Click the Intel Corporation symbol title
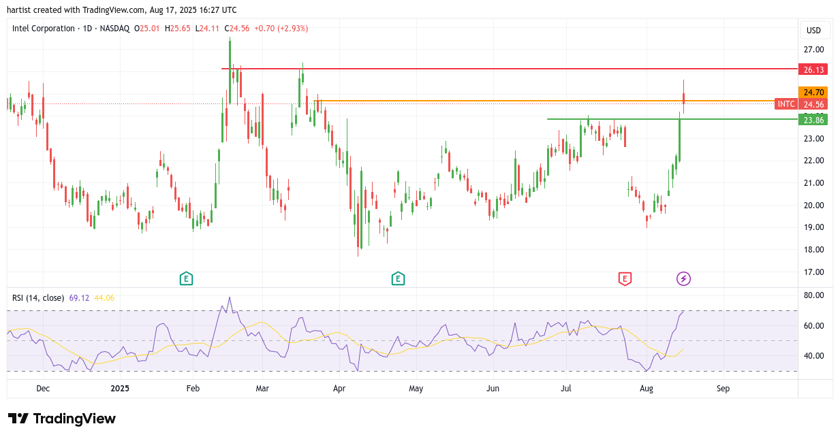Image resolution: width=840 pixels, height=439 pixels. tap(44, 29)
